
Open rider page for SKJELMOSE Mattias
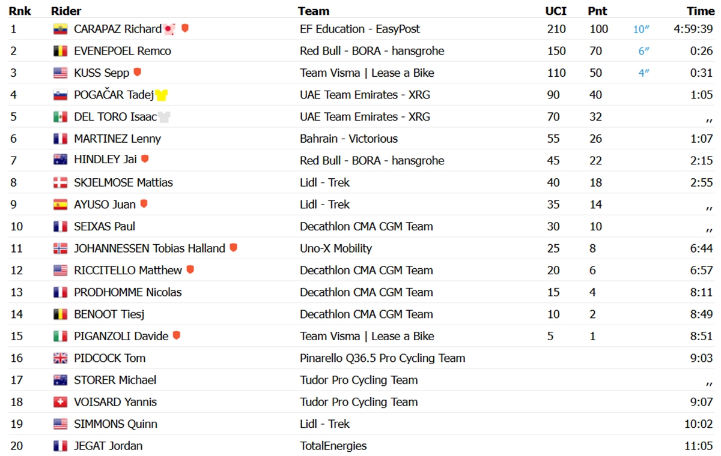(x=123, y=182)
